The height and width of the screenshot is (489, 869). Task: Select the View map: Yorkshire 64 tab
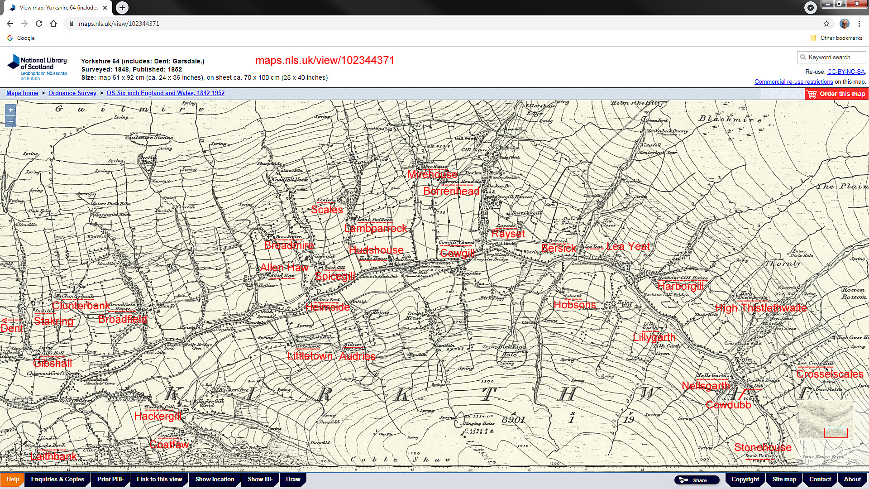point(59,8)
